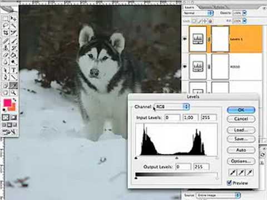Open the Source dropdown showing Entire Image
This screenshot has width=267, height=200.
tap(219, 195)
